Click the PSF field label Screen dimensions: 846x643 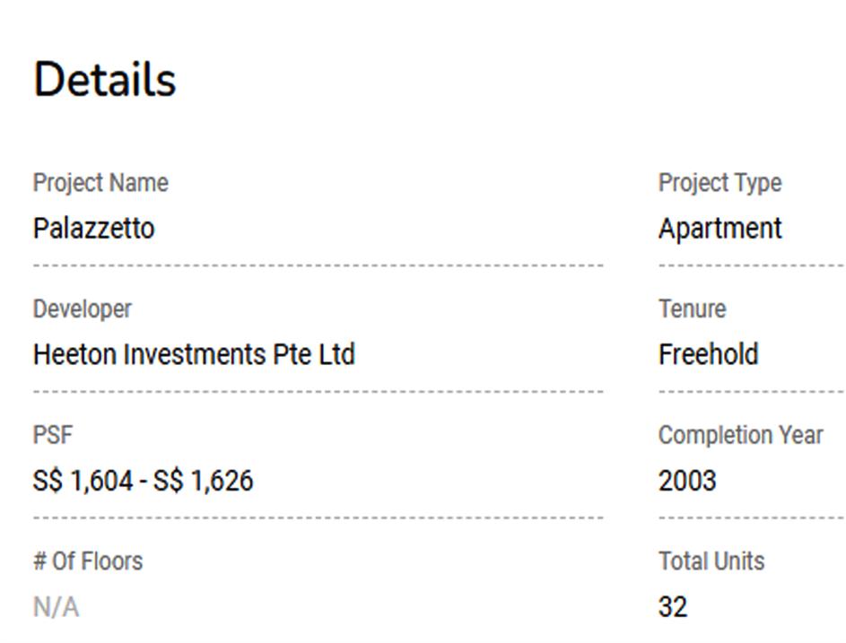pos(52,436)
